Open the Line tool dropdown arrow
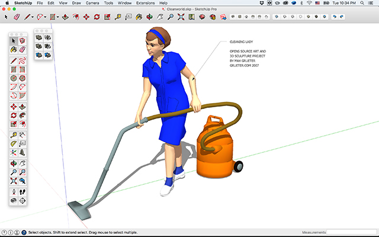The width and height of the screenshot is (379, 237). (33, 17)
